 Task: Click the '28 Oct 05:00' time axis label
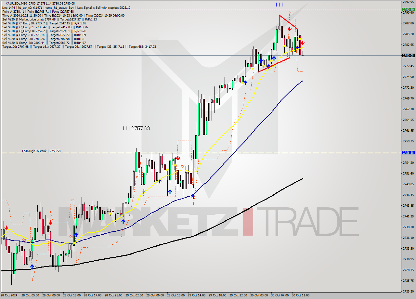[30, 295]
